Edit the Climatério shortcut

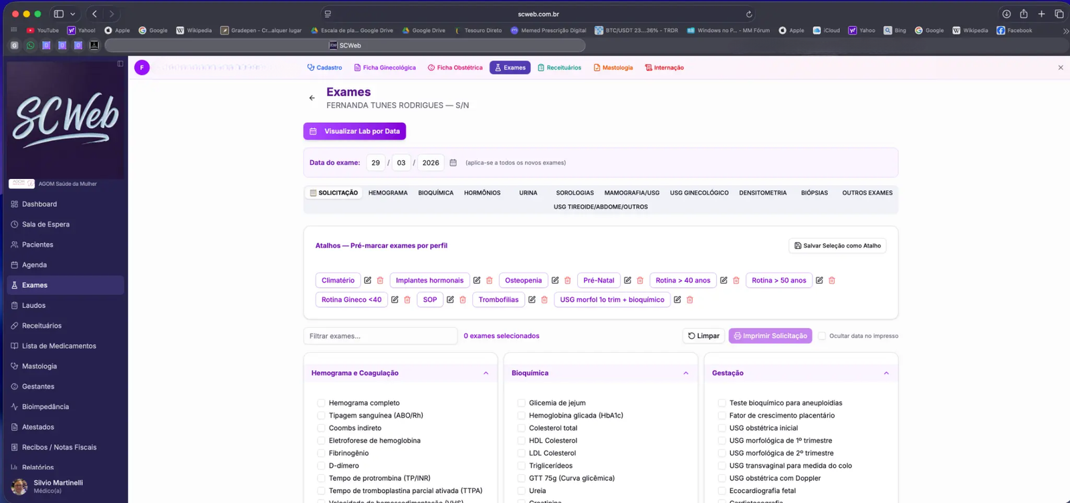pyautogui.click(x=368, y=281)
